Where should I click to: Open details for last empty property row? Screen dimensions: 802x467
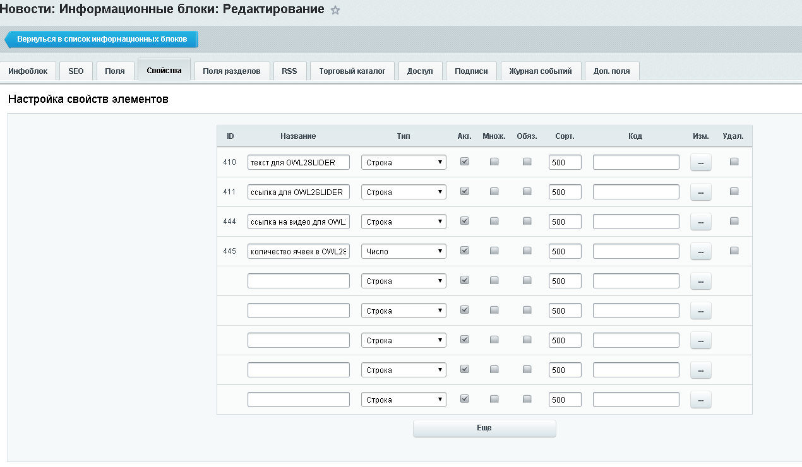[700, 399]
